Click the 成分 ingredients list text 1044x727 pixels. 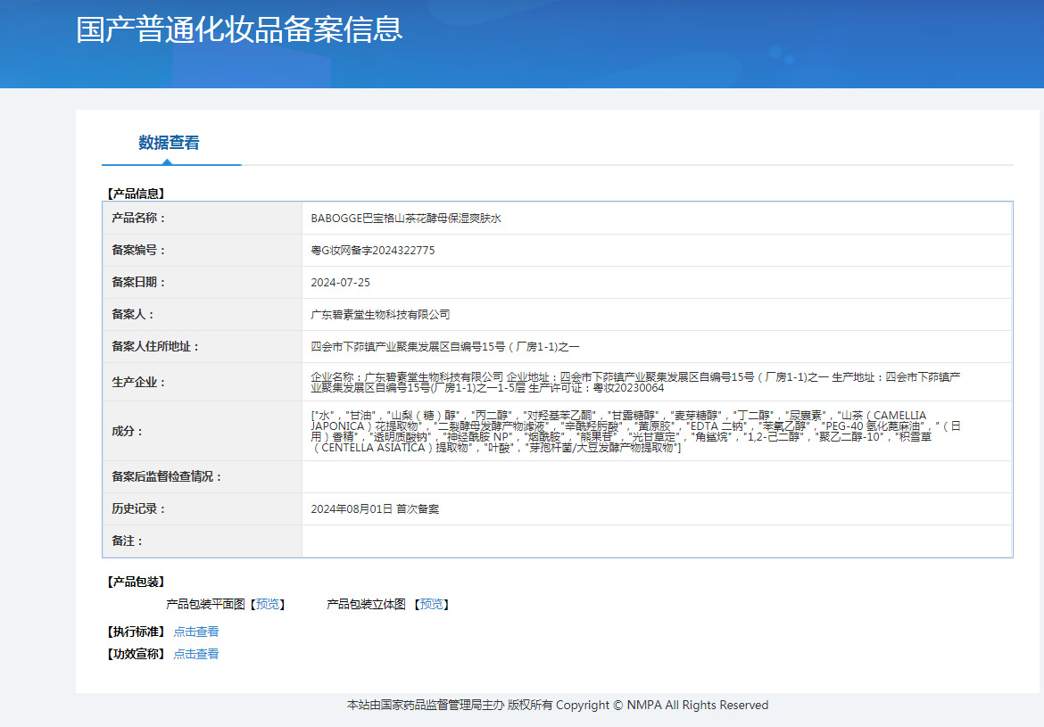pos(635,431)
